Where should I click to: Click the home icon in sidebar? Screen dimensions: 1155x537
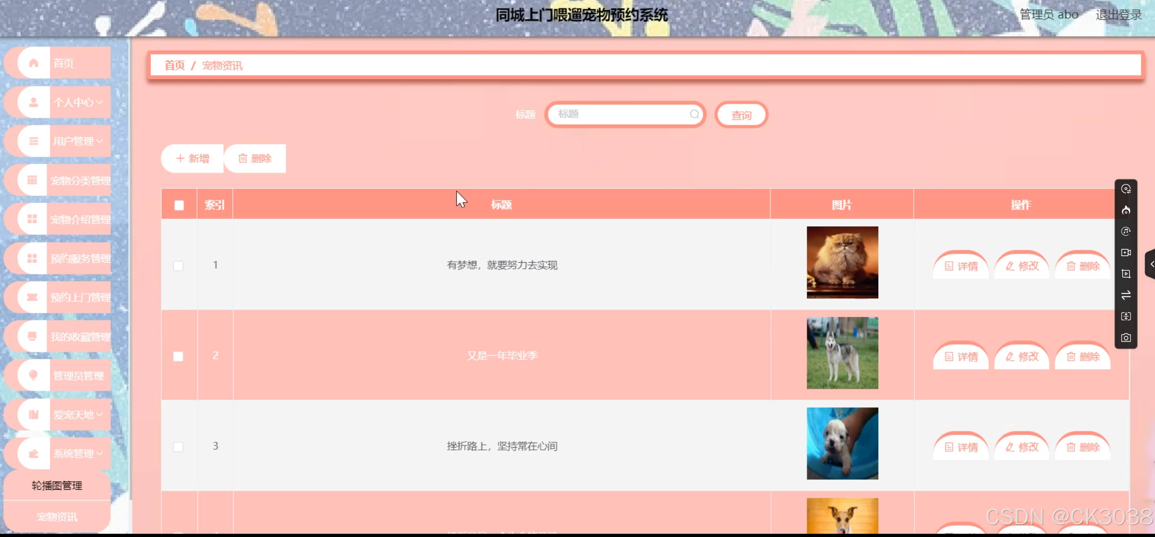33,63
